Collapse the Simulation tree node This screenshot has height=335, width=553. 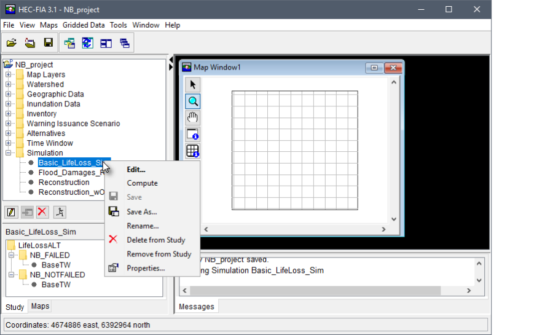[8, 152]
